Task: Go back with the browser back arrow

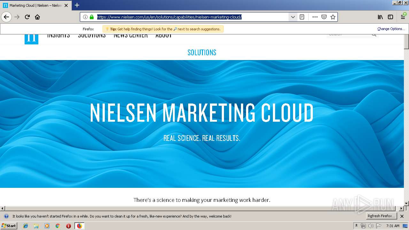Action: tap(6, 17)
